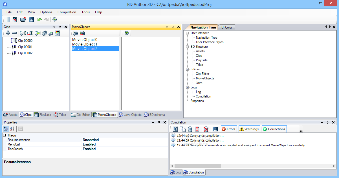The height and width of the screenshot is (178, 339).
Task: Toggle auto-hide pushpin on Properties panel
Action: point(159,123)
